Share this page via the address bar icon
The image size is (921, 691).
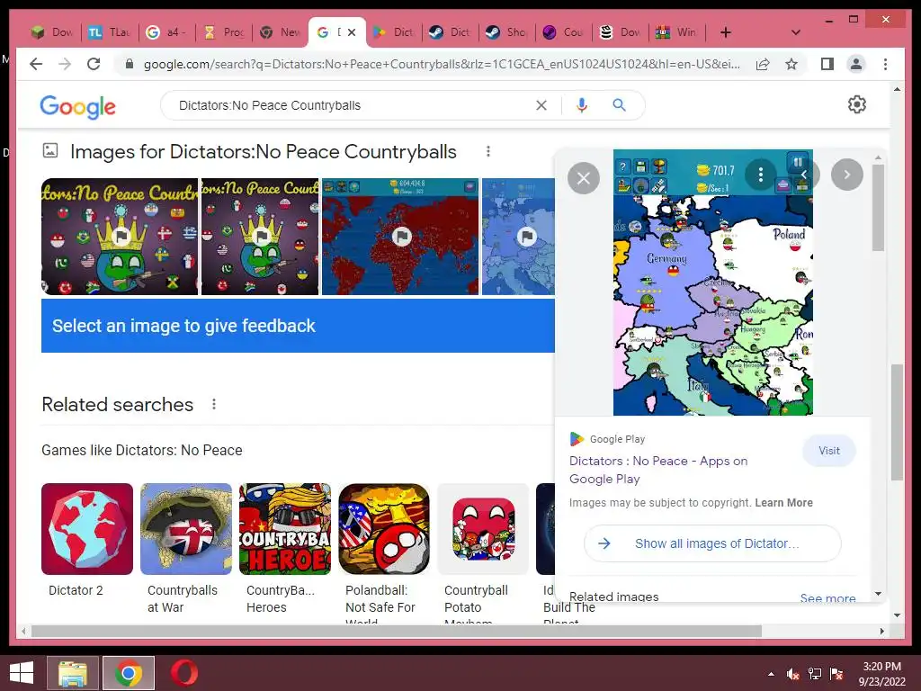(763, 64)
